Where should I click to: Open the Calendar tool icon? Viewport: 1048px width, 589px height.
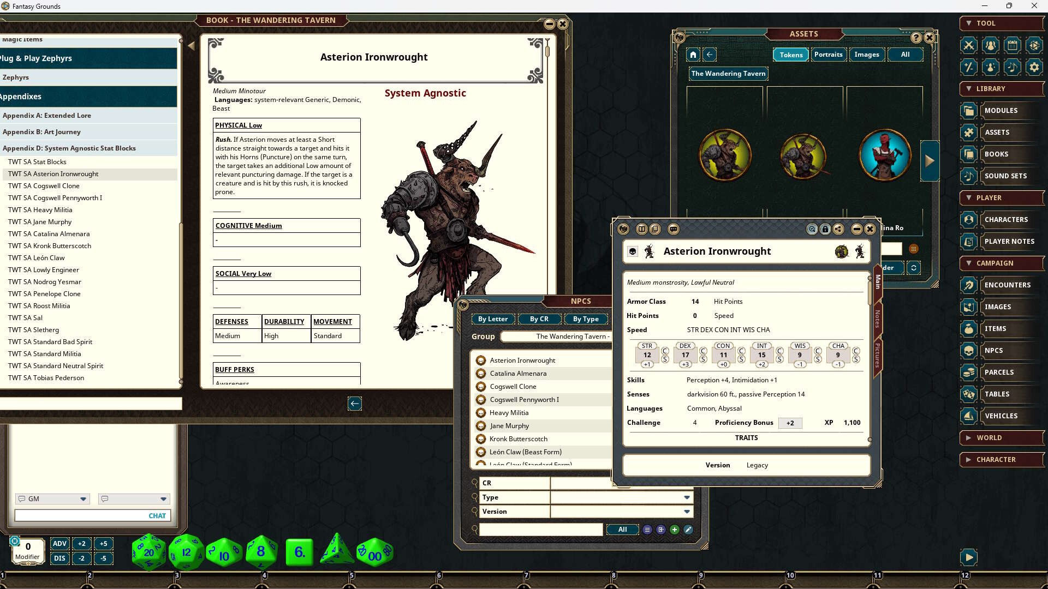point(1013,45)
